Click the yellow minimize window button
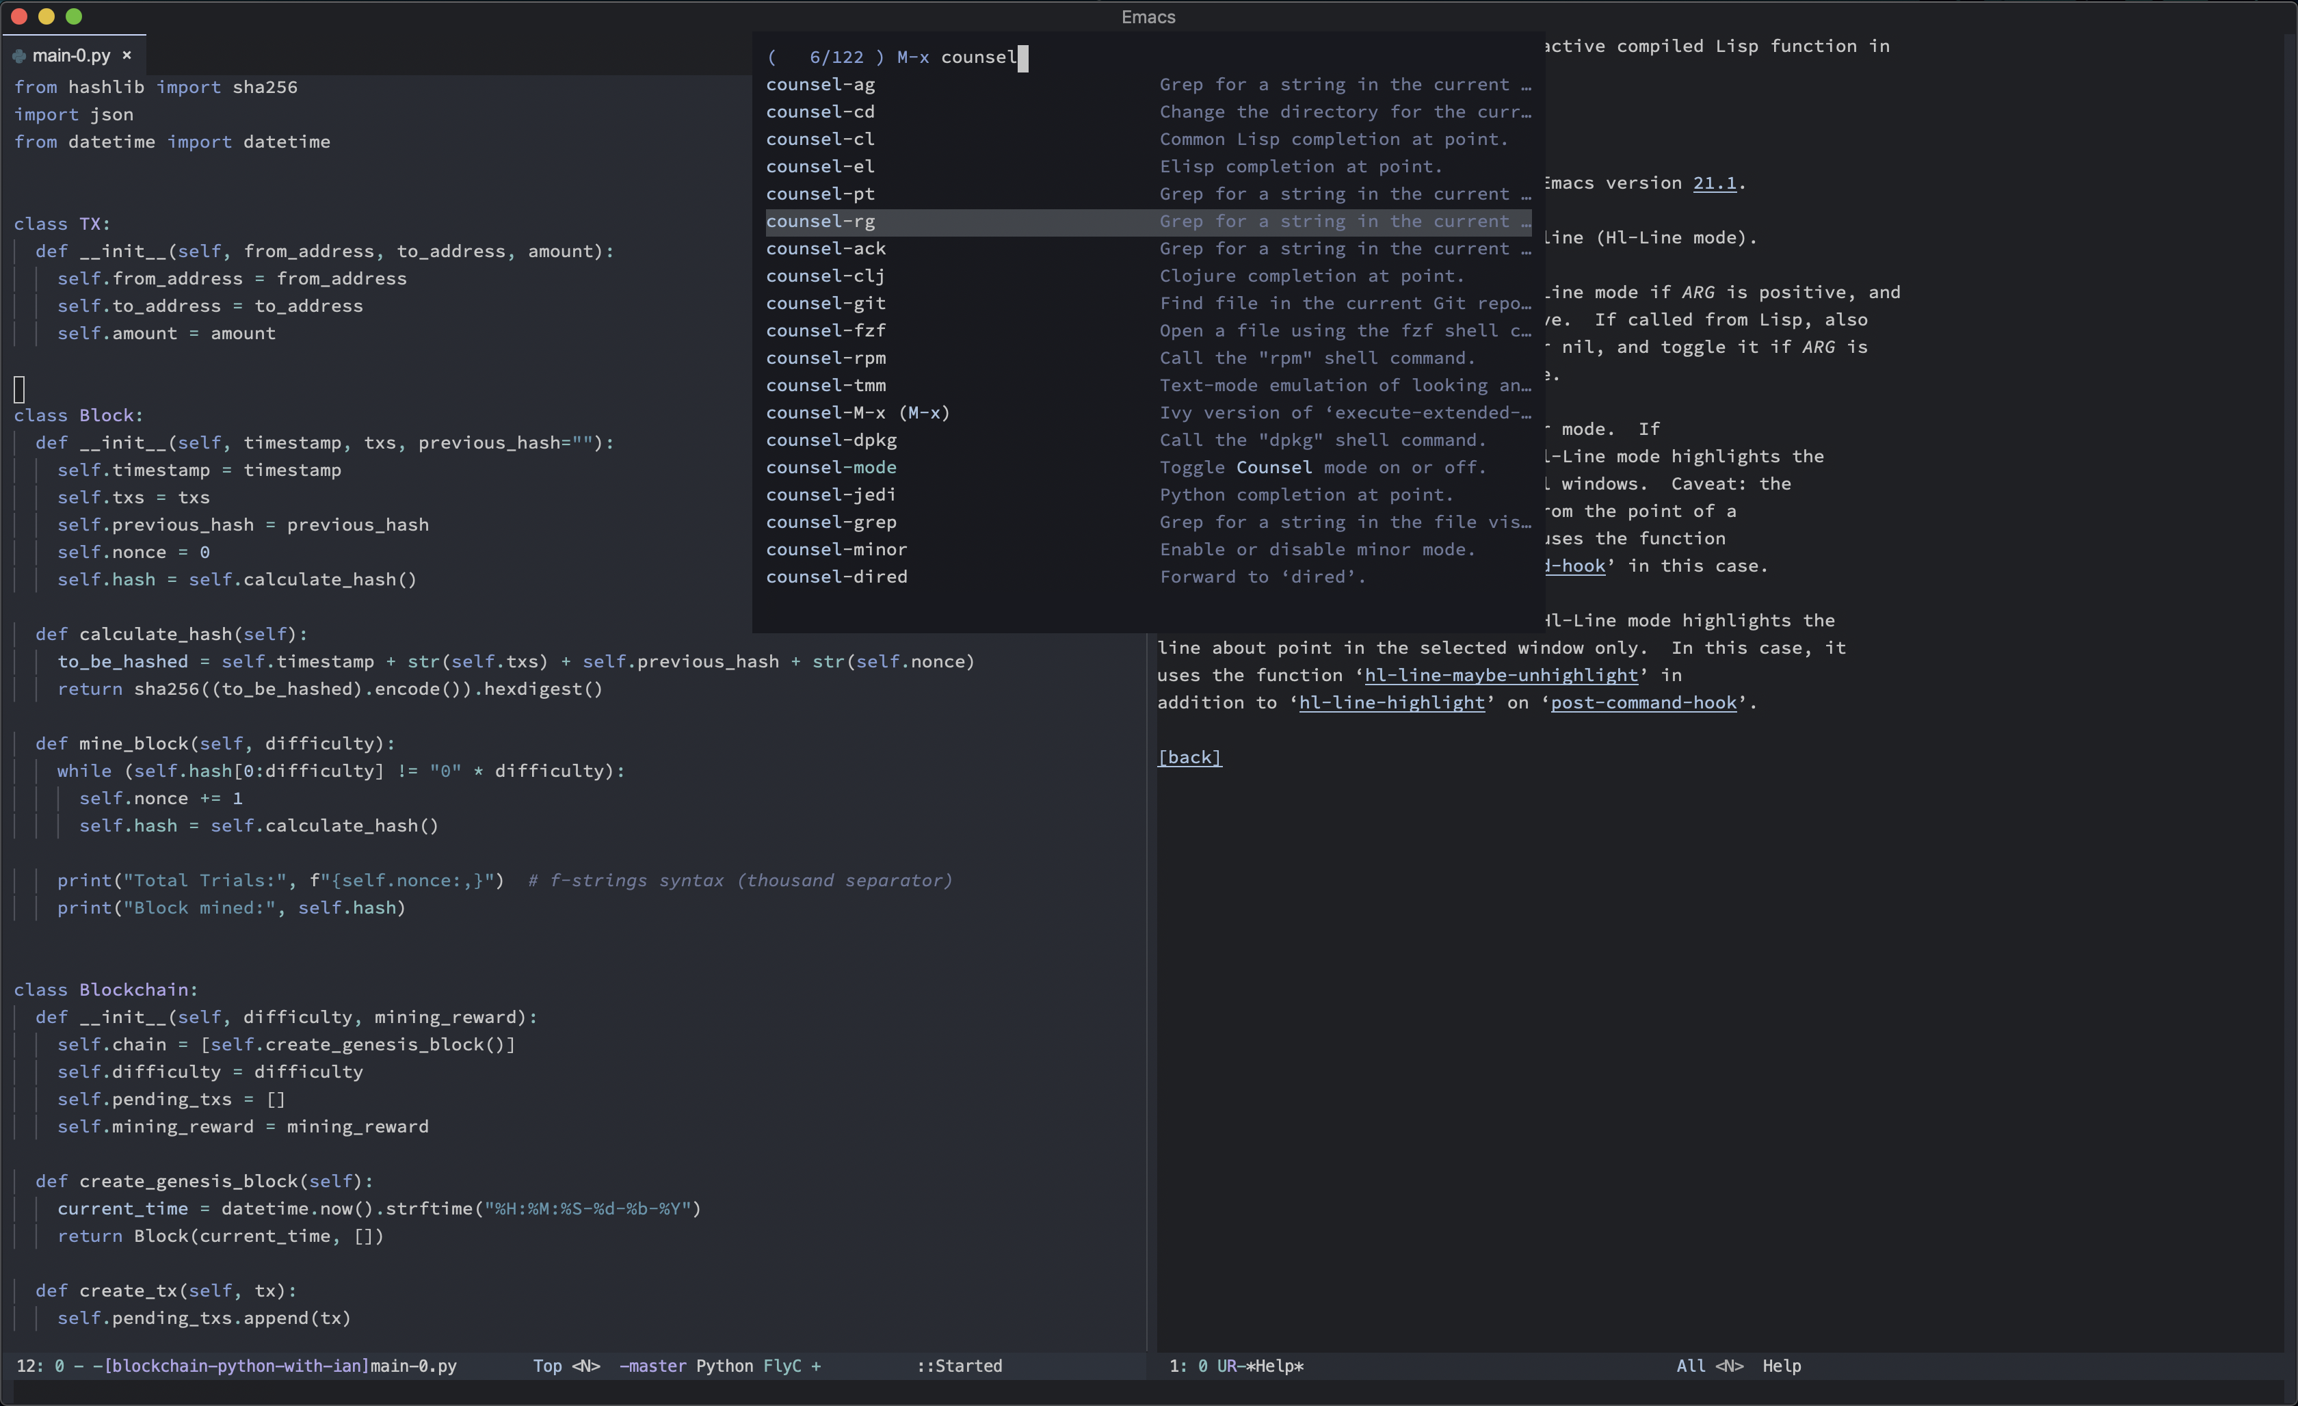This screenshot has height=1406, width=2298. [47, 16]
